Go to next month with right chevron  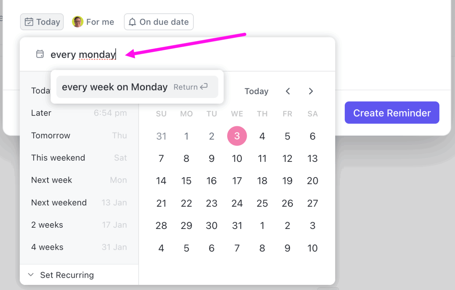coord(311,91)
